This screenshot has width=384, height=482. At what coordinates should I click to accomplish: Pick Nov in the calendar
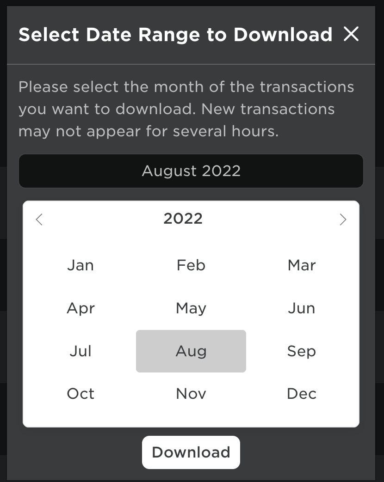(191, 394)
